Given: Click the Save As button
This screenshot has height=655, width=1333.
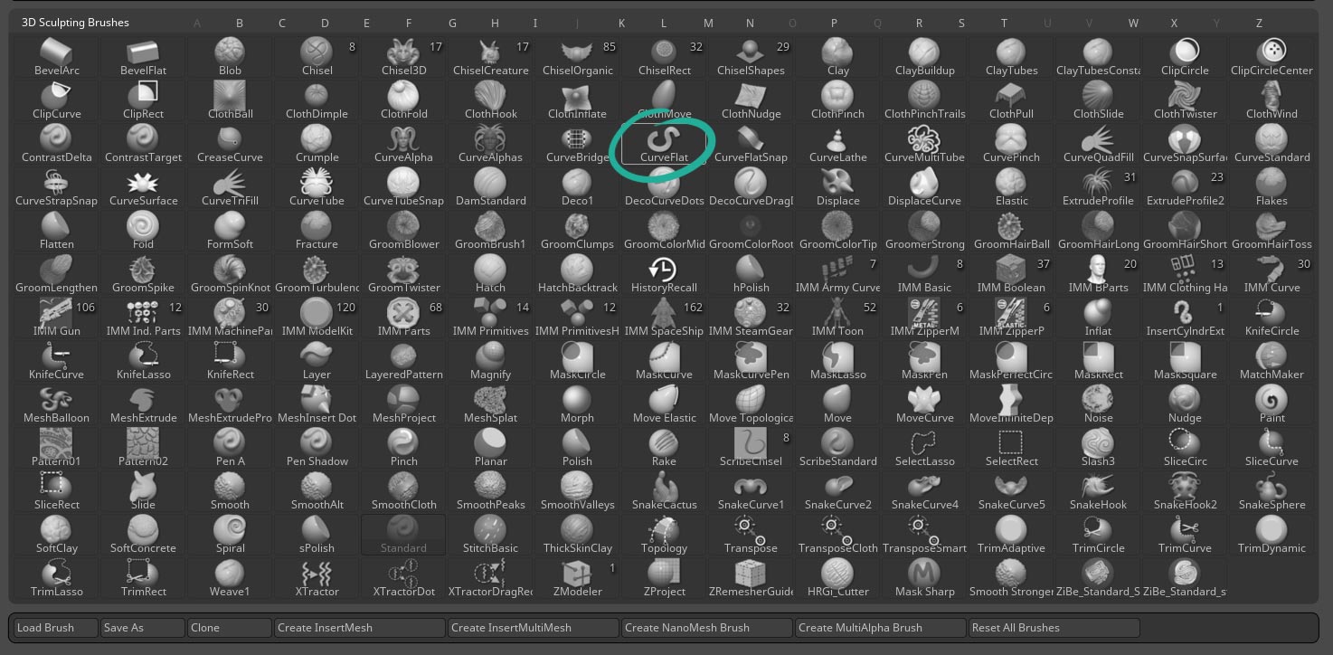Looking at the screenshot, I should [143, 627].
